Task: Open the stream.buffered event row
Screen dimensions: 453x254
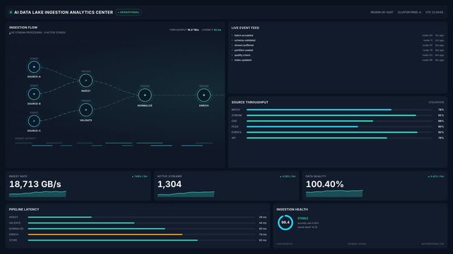Action: [337, 45]
